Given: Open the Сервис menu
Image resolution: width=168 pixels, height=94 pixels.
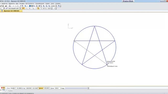Looking at the screenshot, I should coord(47,3).
